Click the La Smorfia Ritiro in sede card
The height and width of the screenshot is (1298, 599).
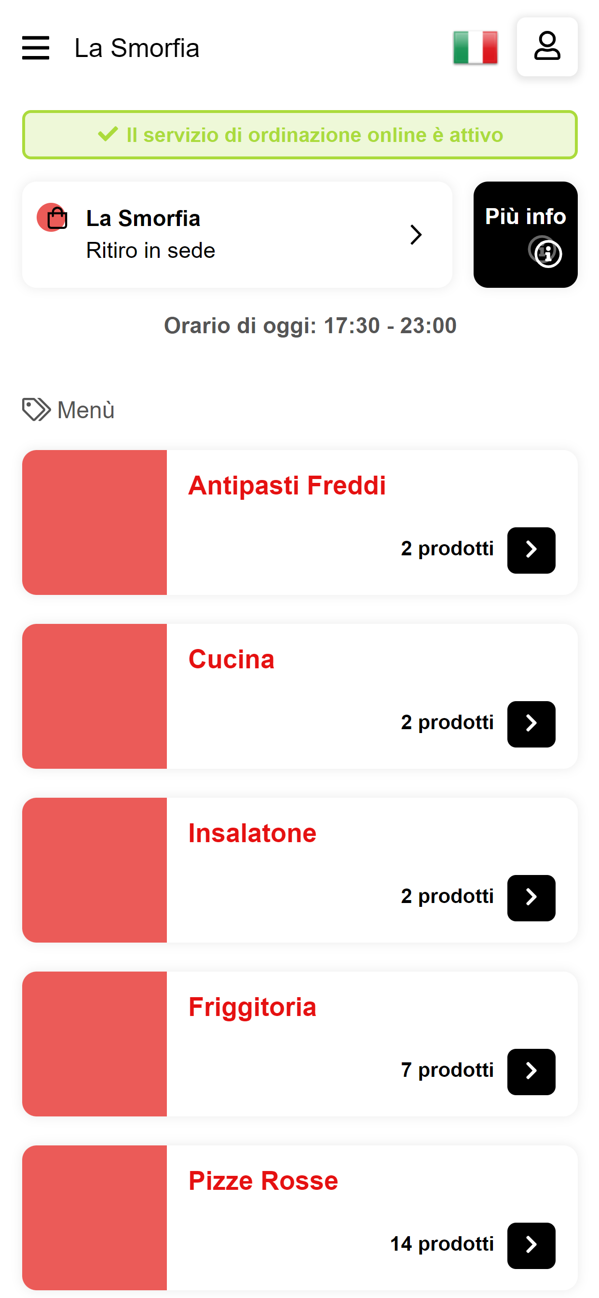pyautogui.click(x=237, y=235)
